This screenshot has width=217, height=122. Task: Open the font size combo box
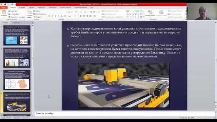65,12
